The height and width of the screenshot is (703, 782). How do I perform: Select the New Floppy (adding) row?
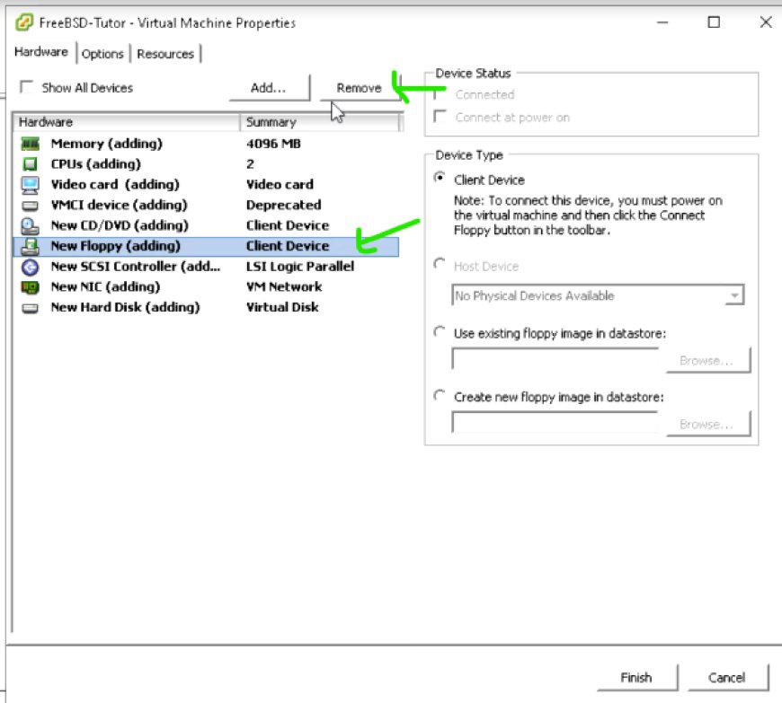pos(206,247)
